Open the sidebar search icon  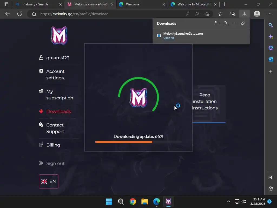tap(271, 25)
